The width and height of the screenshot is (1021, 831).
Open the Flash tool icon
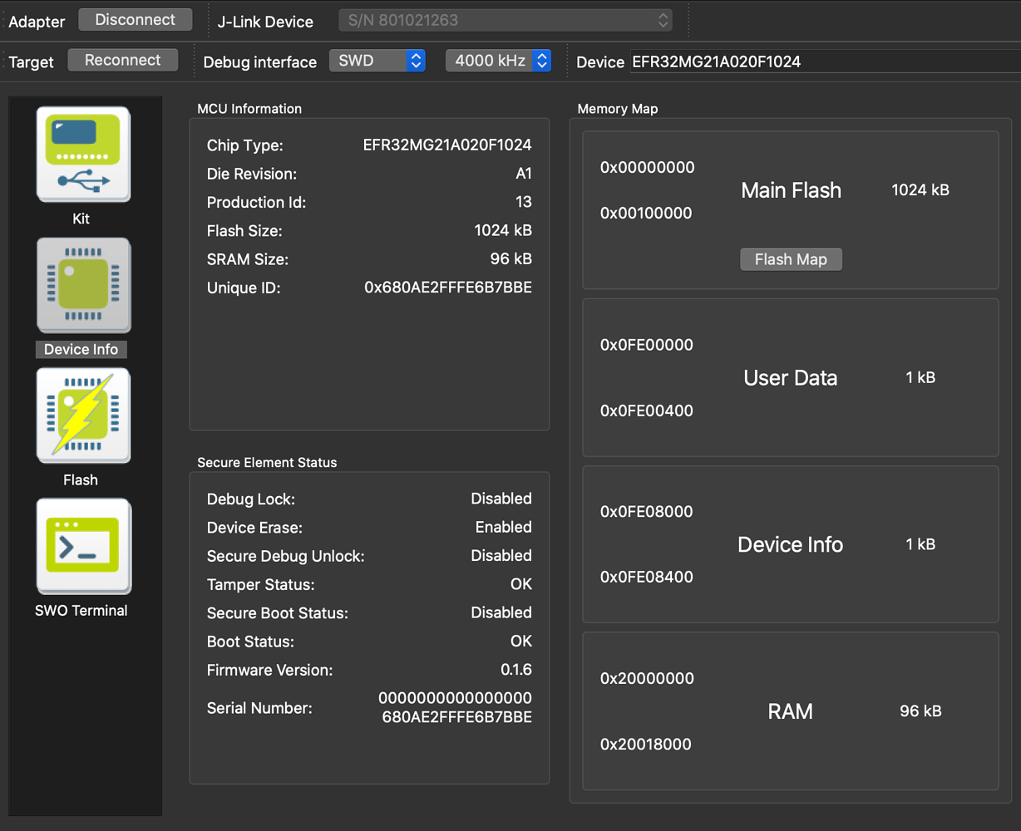82,415
